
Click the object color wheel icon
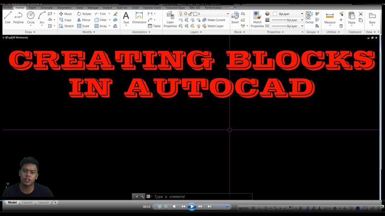pos(267,14)
